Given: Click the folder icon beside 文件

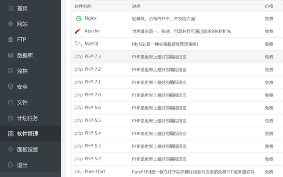Looking at the screenshot, I should (11, 102).
